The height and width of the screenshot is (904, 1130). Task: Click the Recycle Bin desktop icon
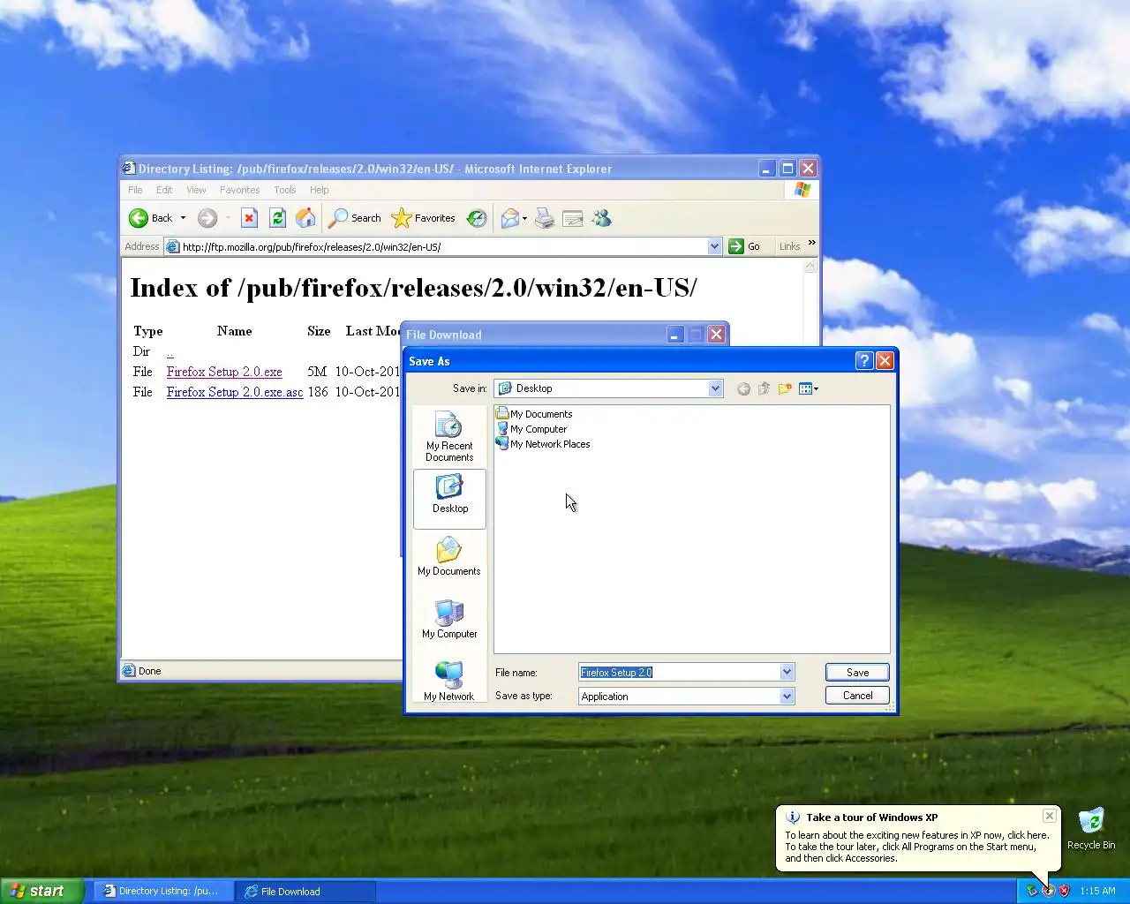point(1091,828)
